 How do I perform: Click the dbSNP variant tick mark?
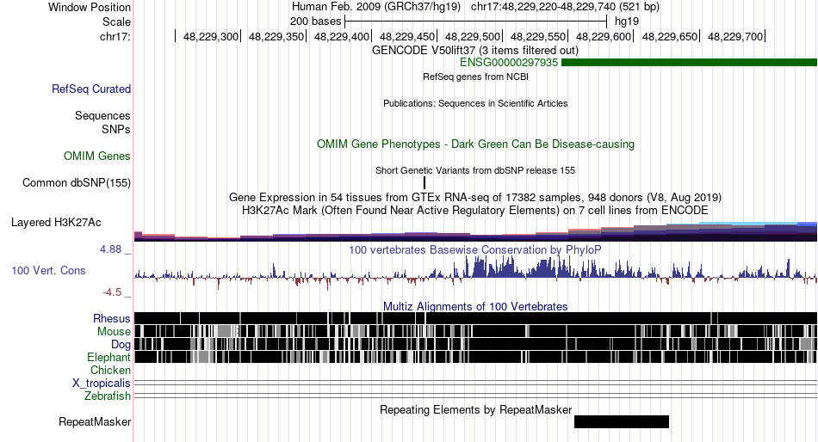click(424, 182)
